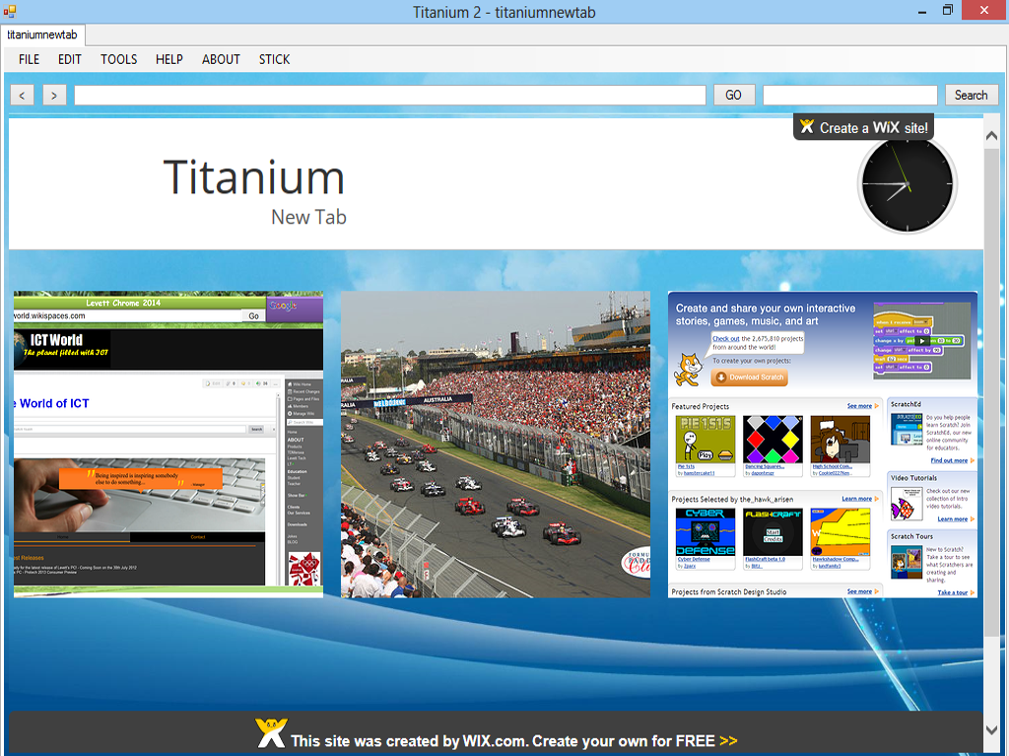The width and height of the screenshot is (1009, 756).
Task: Click the WIX.com footer banner link
Action: [513, 741]
